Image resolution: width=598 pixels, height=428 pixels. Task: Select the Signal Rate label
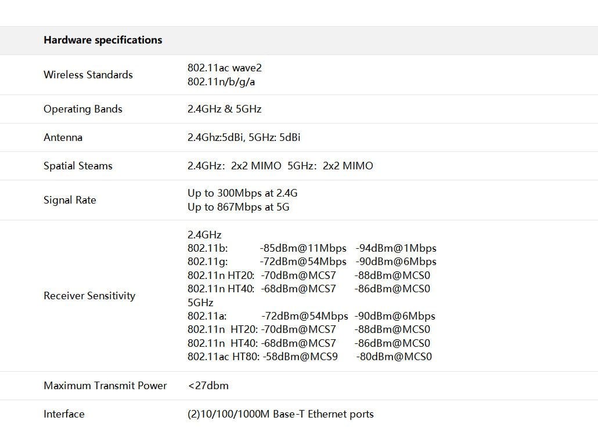coord(70,200)
